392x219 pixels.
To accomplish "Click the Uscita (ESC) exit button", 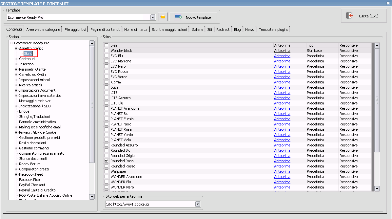I will pyautogui.click(x=364, y=16).
